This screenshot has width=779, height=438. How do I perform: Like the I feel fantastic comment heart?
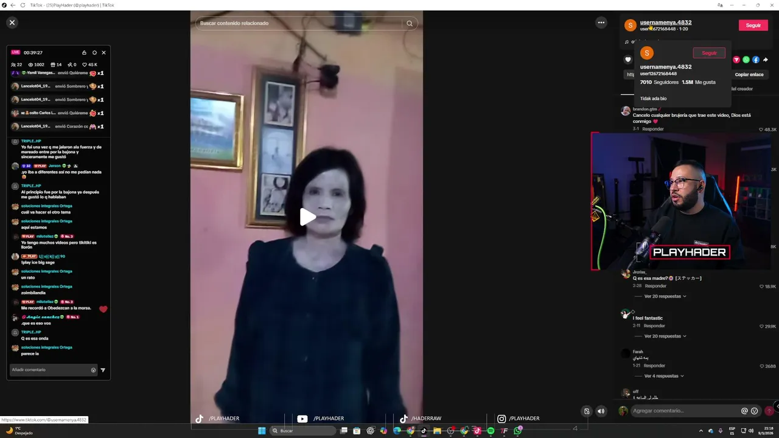pyautogui.click(x=762, y=327)
